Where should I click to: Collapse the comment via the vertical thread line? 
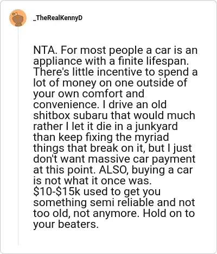18,135
